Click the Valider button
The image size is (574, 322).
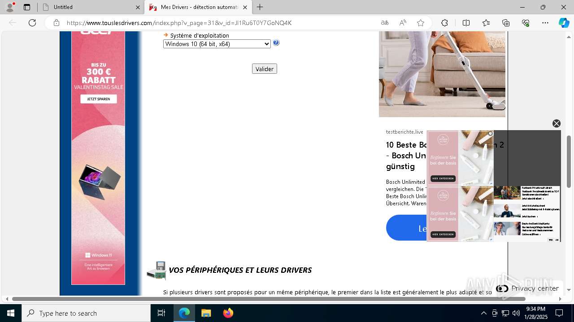pyautogui.click(x=265, y=69)
